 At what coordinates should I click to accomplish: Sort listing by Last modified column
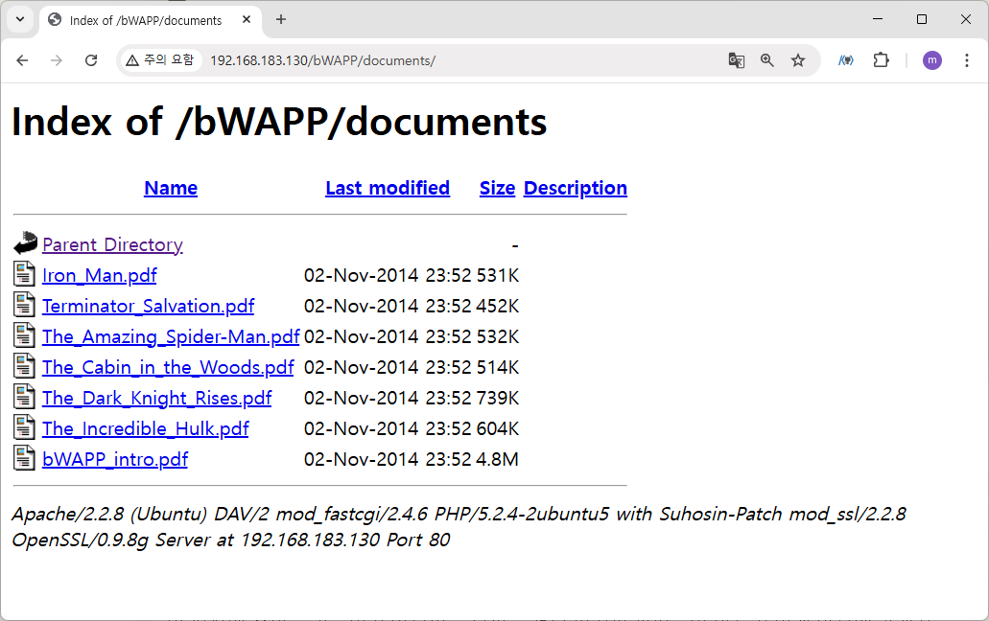pyautogui.click(x=388, y=188)
